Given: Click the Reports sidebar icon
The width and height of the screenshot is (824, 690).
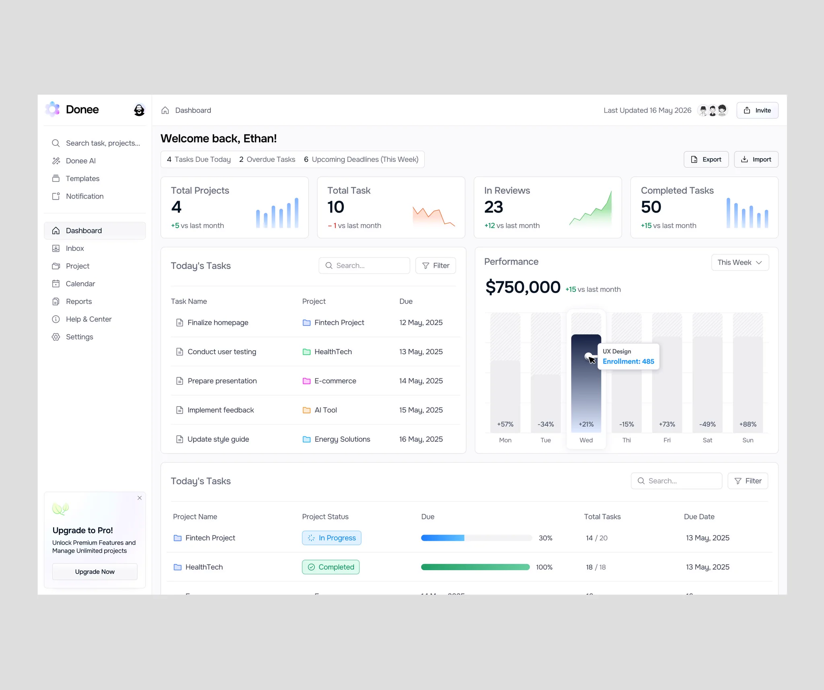Looking at the screenshot, I should (x=56, y=302).
